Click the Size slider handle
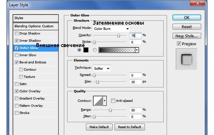 point(97,82)
